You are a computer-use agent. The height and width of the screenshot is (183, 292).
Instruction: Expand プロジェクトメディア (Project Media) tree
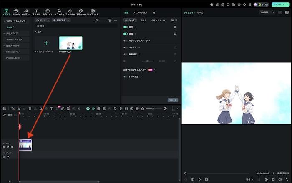click(x=4, y=21)
